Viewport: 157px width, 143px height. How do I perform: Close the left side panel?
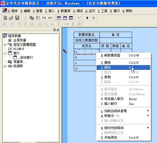click(x=58, y=30)
